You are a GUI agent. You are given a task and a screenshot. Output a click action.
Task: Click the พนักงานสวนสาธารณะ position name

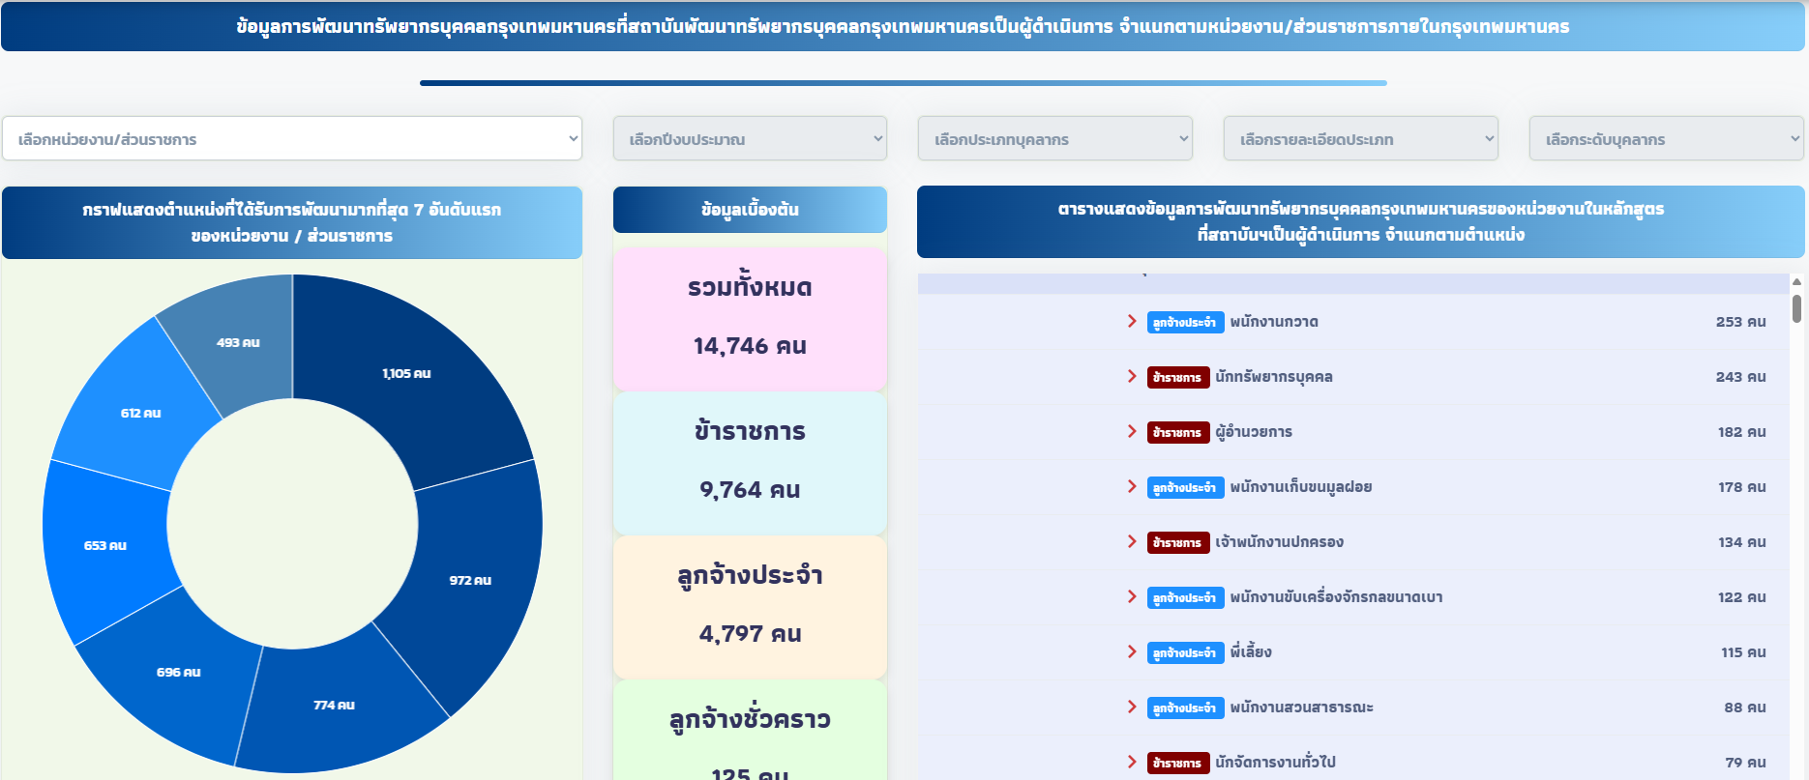(x=1302, y=708)
